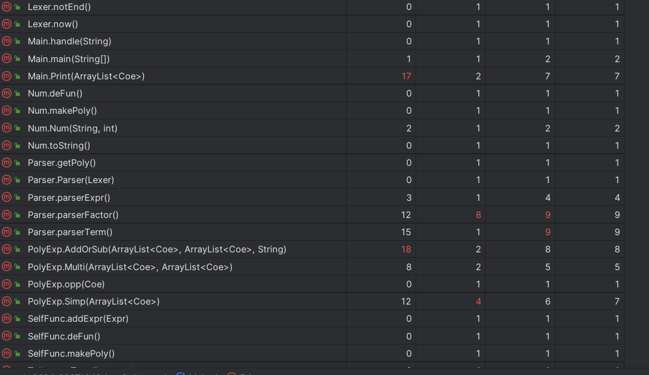The width and height of the screenshot is (649, 375).
Task: Select the Num.deFun() method name
Action: pos(55,94)
